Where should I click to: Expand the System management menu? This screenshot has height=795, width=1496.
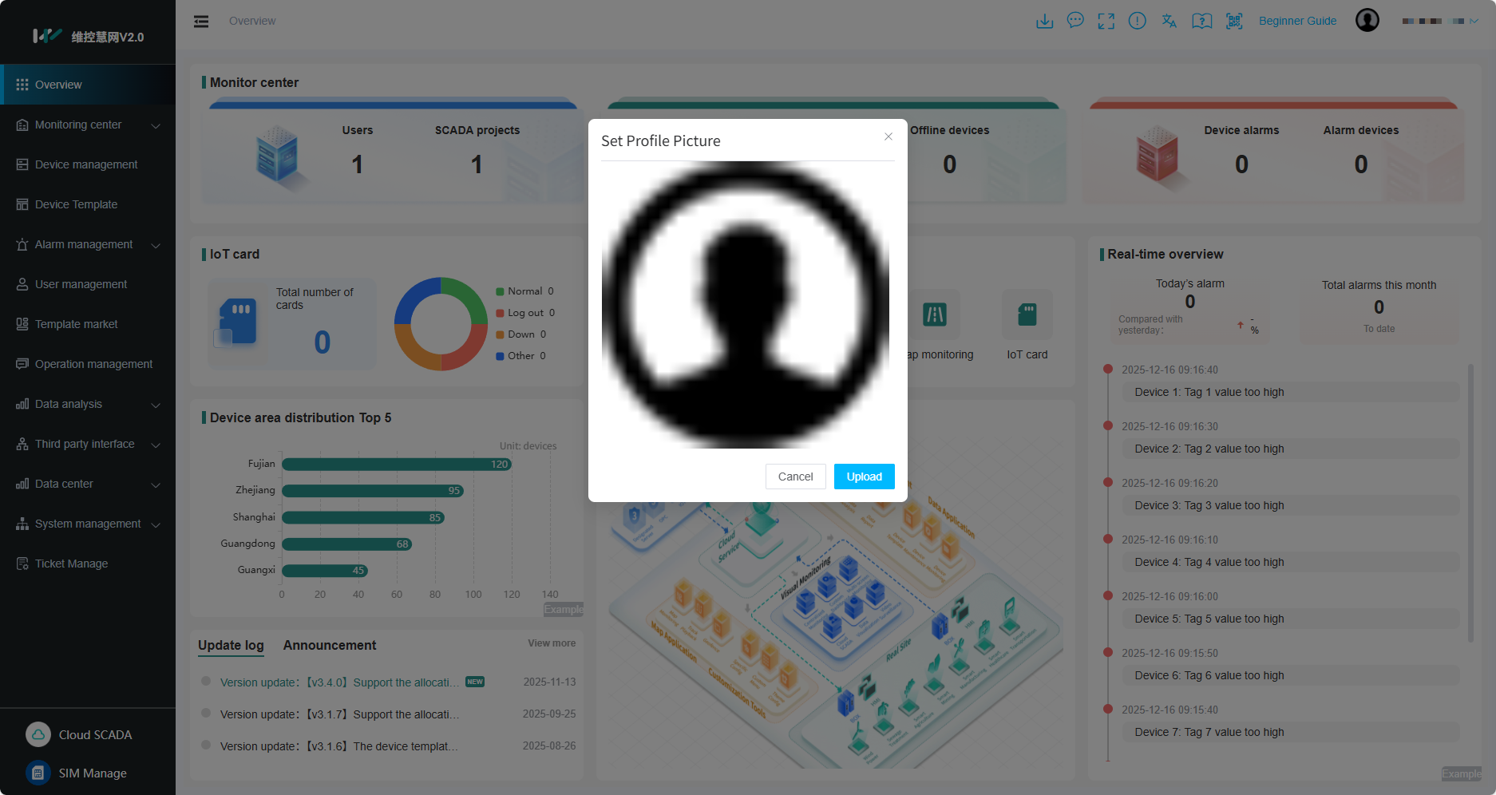point(88,524)
